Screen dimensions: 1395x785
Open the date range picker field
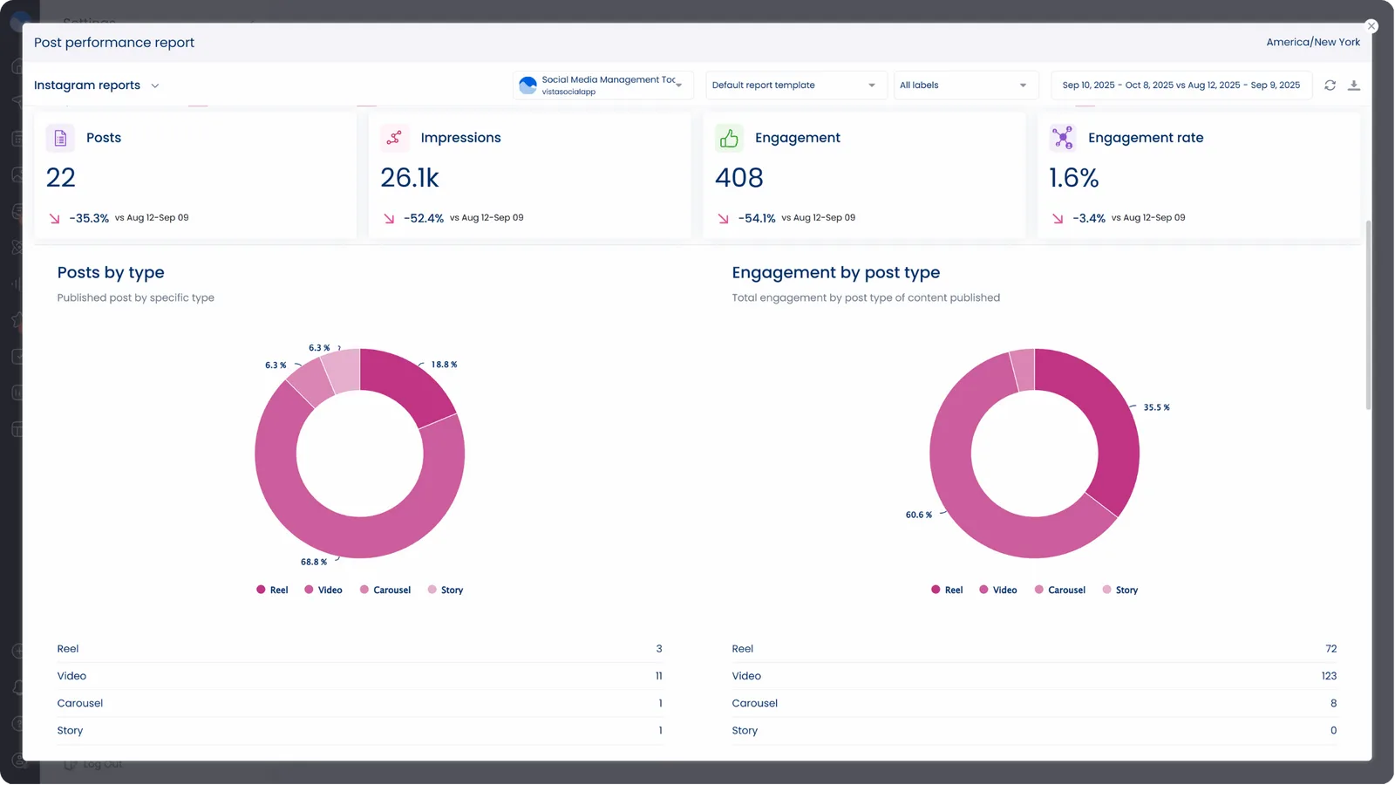(1181, 85)
